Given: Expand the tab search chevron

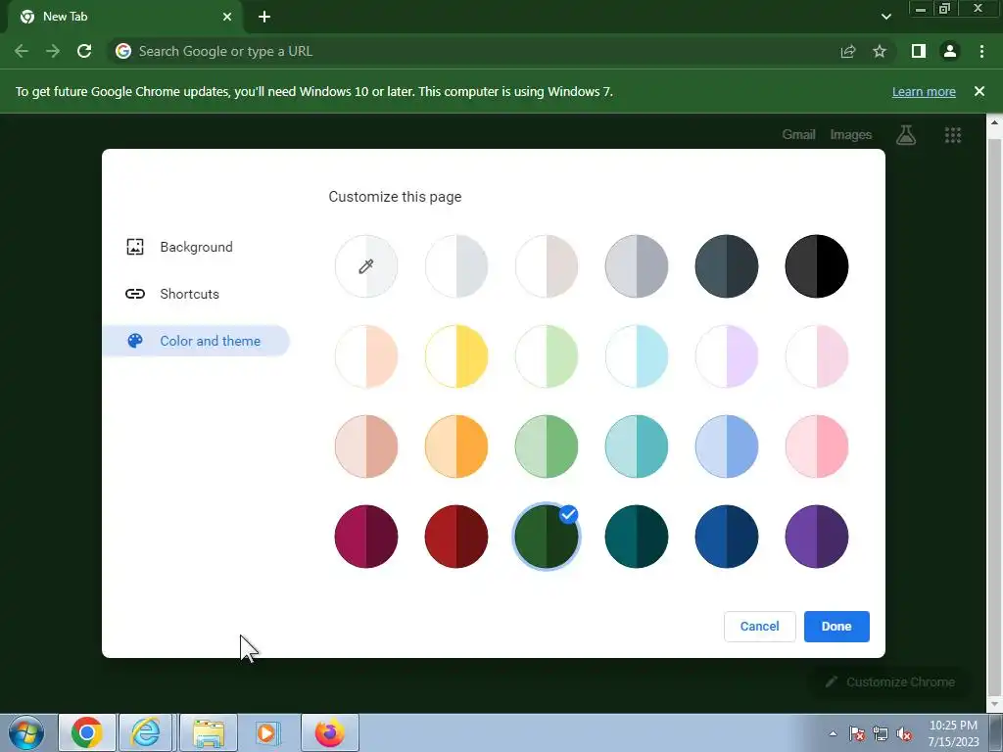Looking at the screenshot, I should click(885, 17).
